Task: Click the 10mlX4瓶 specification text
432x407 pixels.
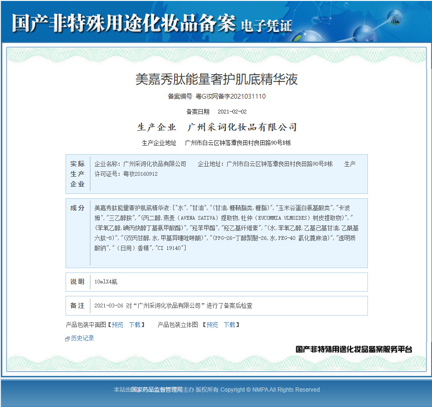Action: pos(106,282)
